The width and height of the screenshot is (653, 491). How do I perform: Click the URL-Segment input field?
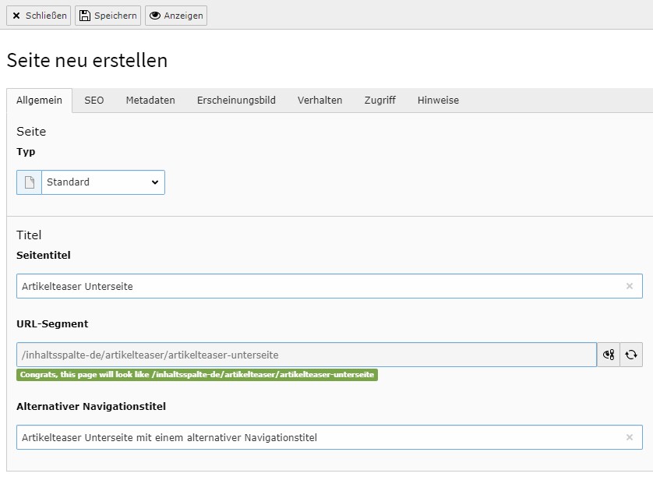pyautogui.click(x=305, y=355)
